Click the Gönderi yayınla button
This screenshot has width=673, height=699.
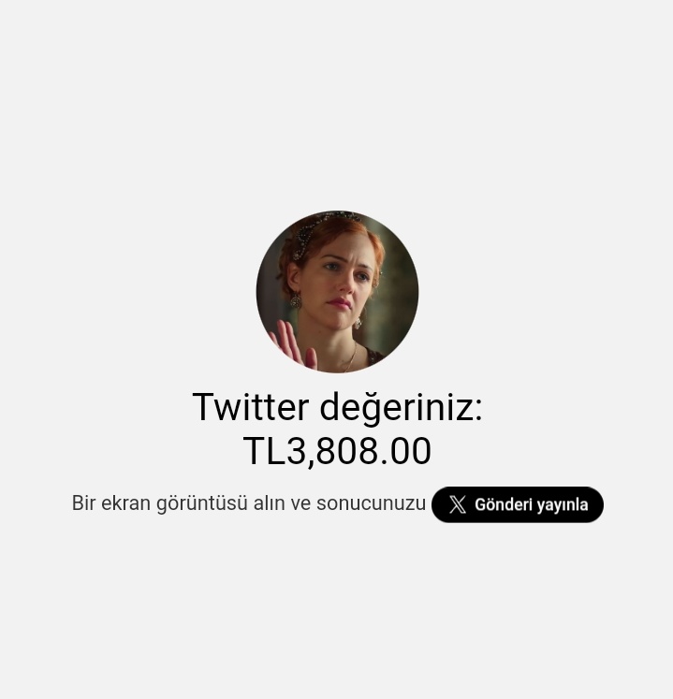pos(518,504)
